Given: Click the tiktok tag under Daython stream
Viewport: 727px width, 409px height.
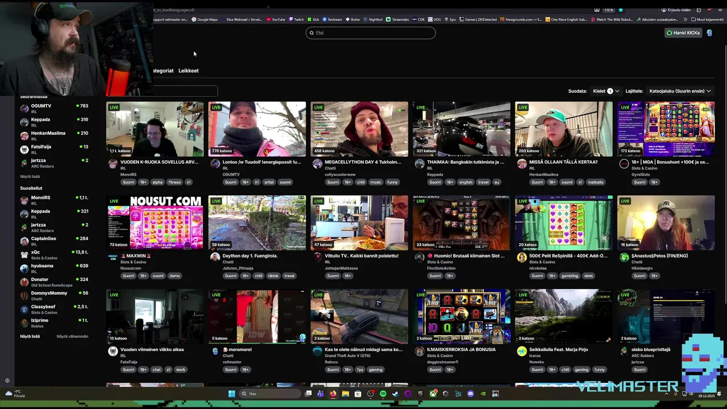Looking at the screenshot, I should click(273, 276).
